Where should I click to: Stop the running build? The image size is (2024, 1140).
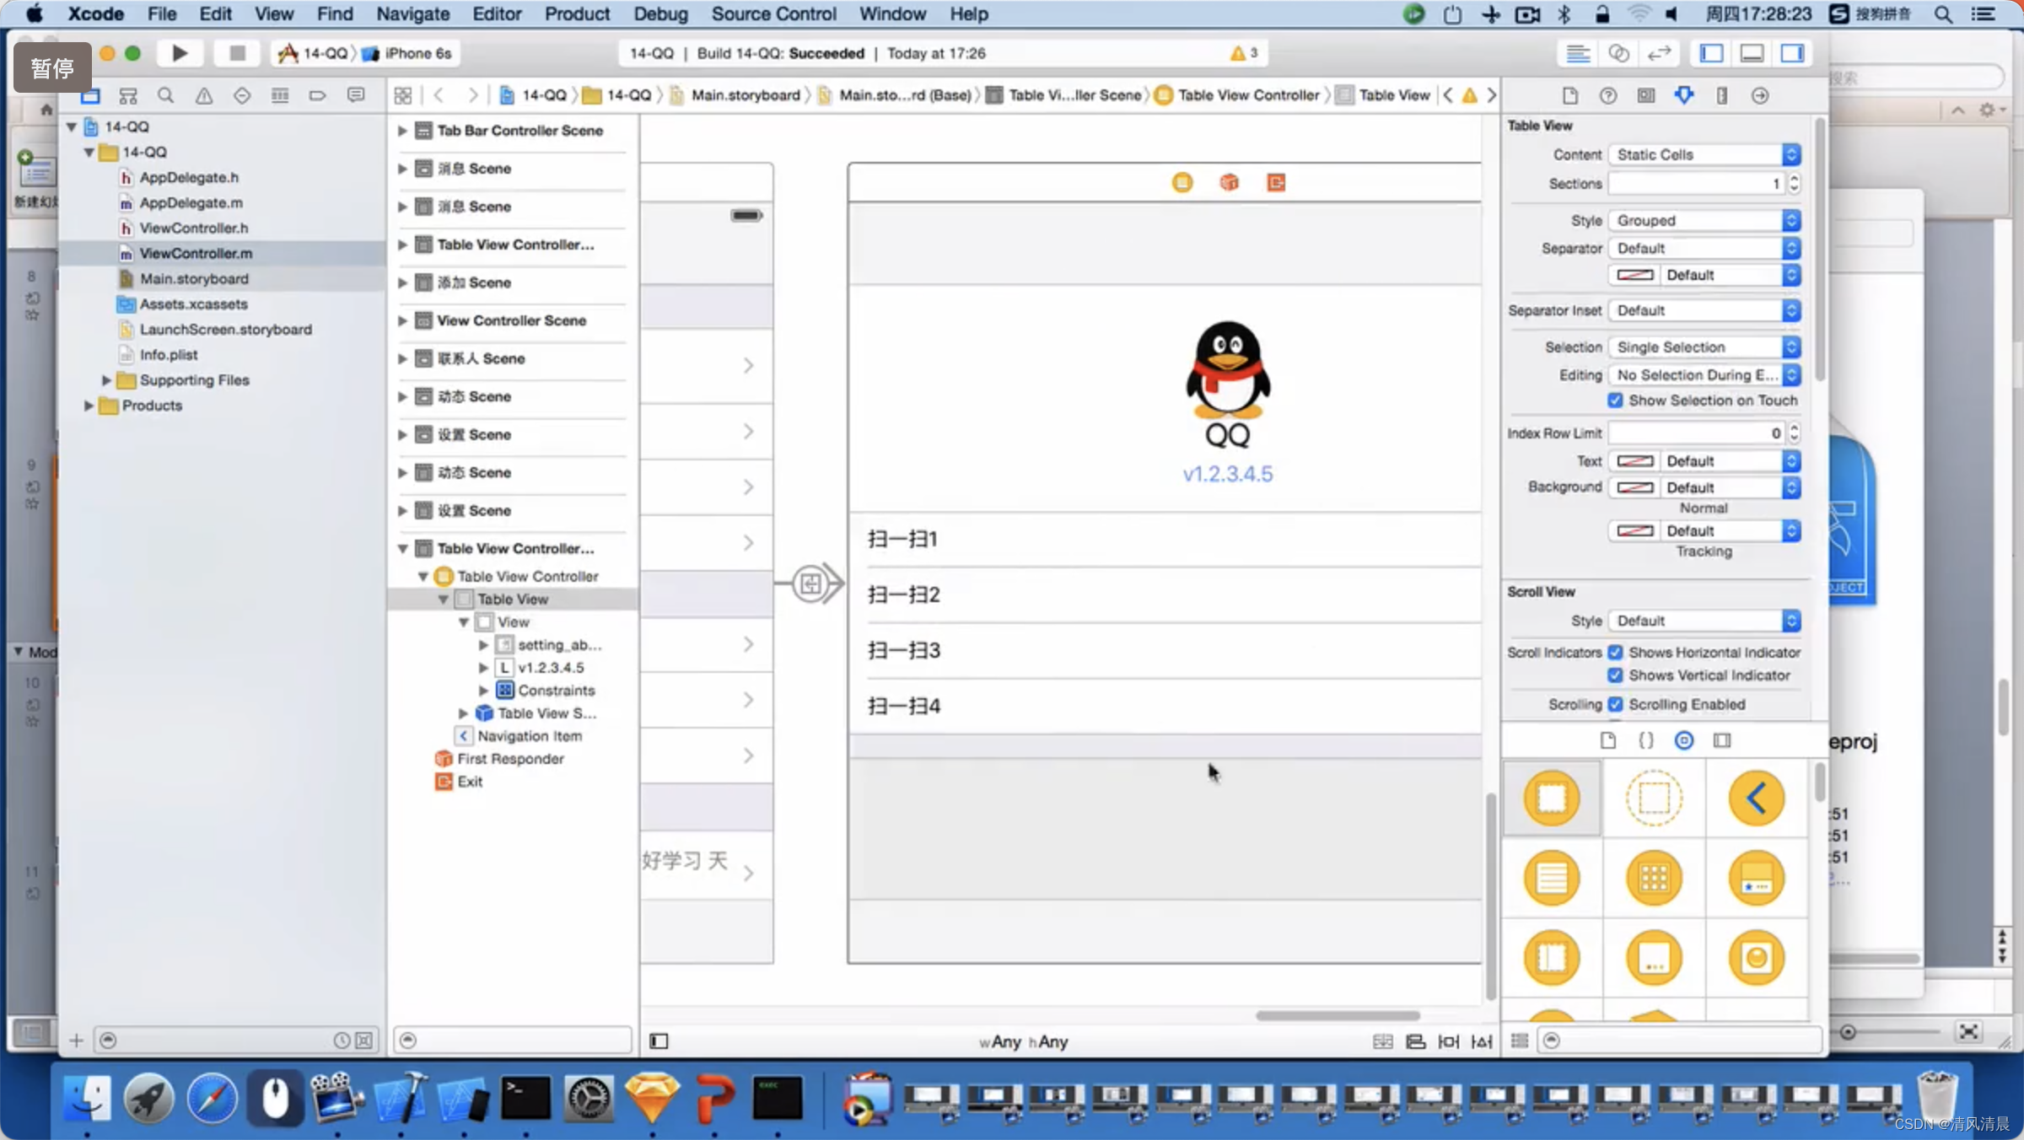click(237, 53)
